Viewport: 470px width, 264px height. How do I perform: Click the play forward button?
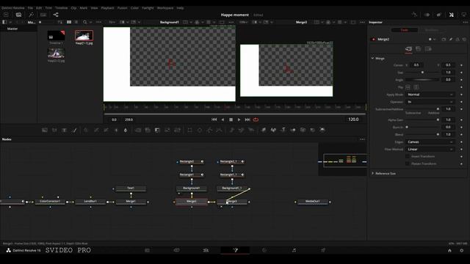[239, 120]
